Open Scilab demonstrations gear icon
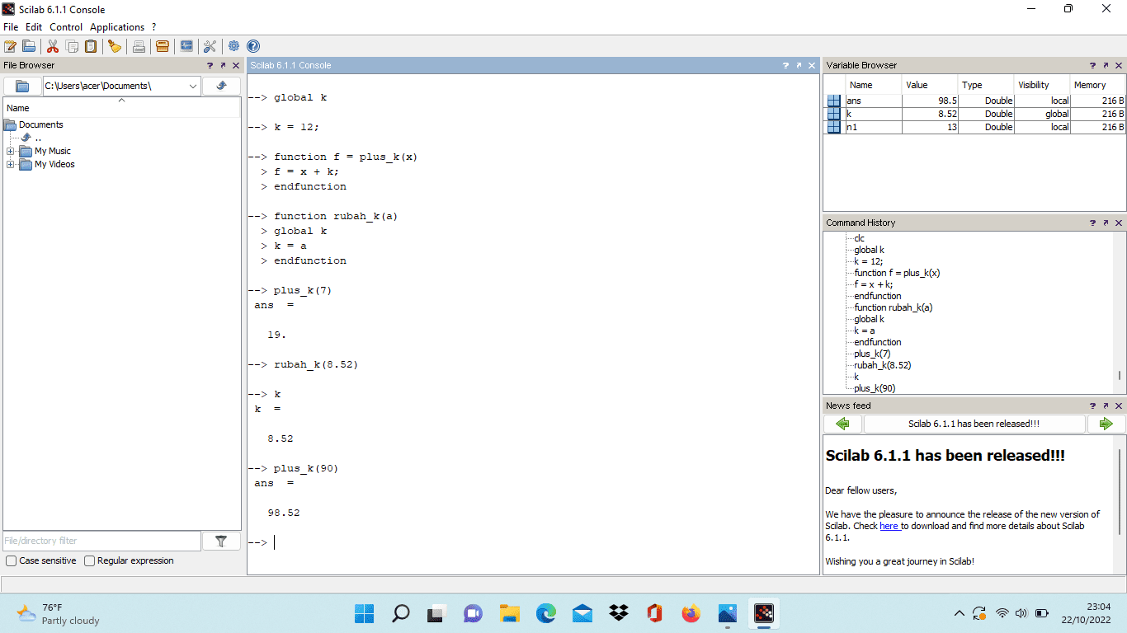Viewport: 1127px width, 633px height. 234,46
